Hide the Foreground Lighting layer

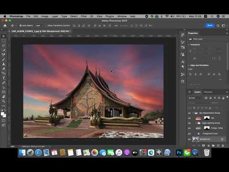pos(189,128)
